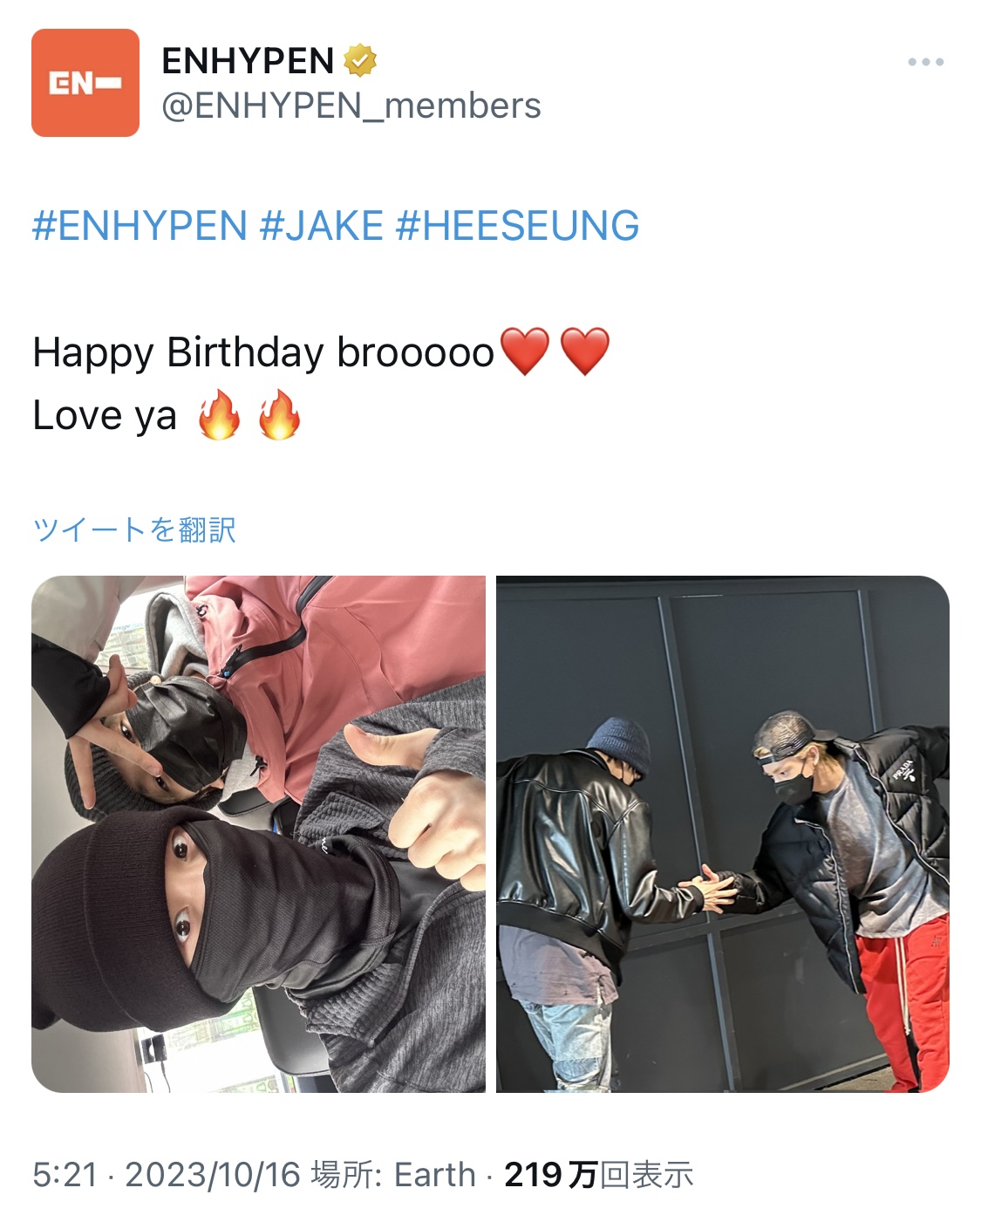Click the second fire emoji
The height and width of the screenshot is (1222, 981).
(279, 414)
